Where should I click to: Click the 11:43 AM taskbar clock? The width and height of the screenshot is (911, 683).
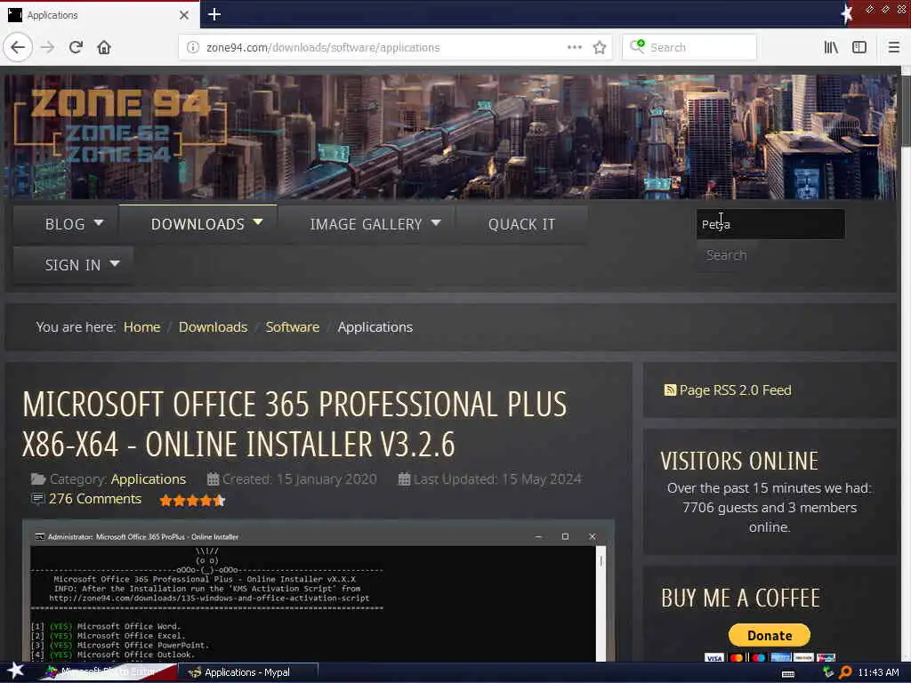[878, 672]
